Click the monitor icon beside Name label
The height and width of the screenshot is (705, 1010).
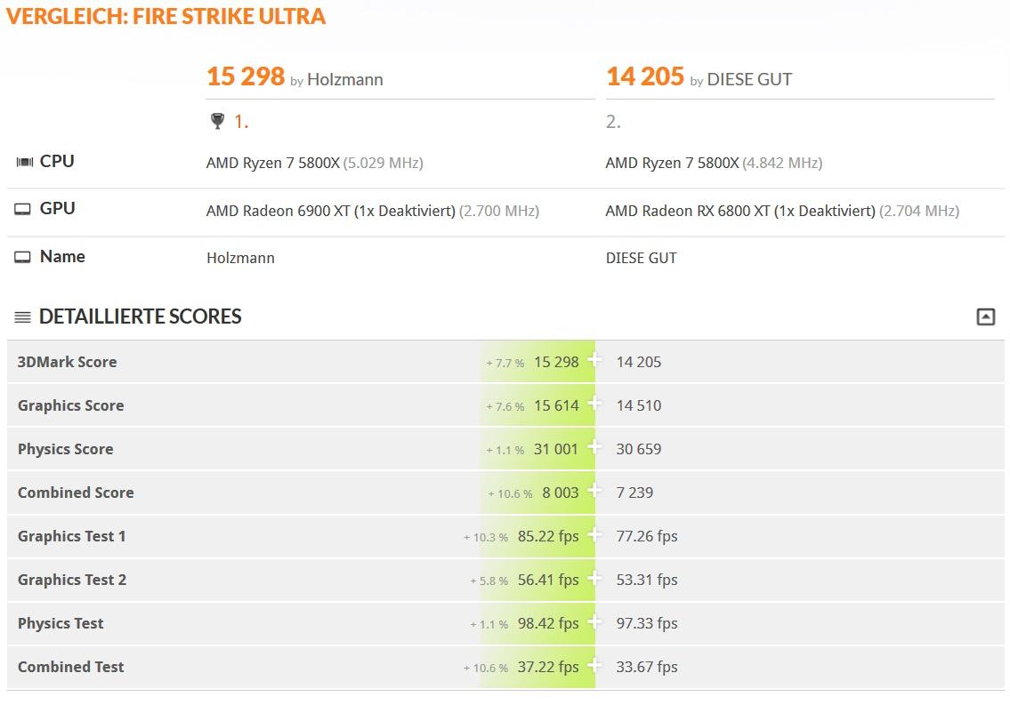pyautogui.click(x=22, y=257)
